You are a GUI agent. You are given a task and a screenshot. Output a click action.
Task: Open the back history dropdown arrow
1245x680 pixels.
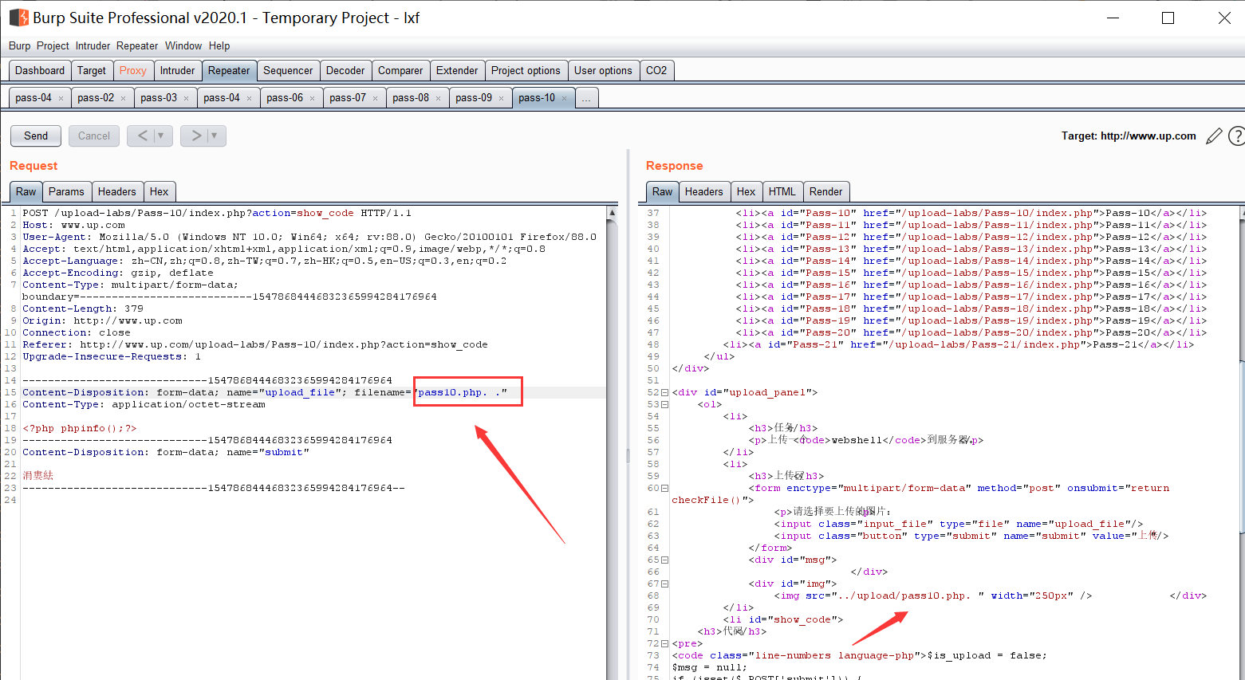162,136
